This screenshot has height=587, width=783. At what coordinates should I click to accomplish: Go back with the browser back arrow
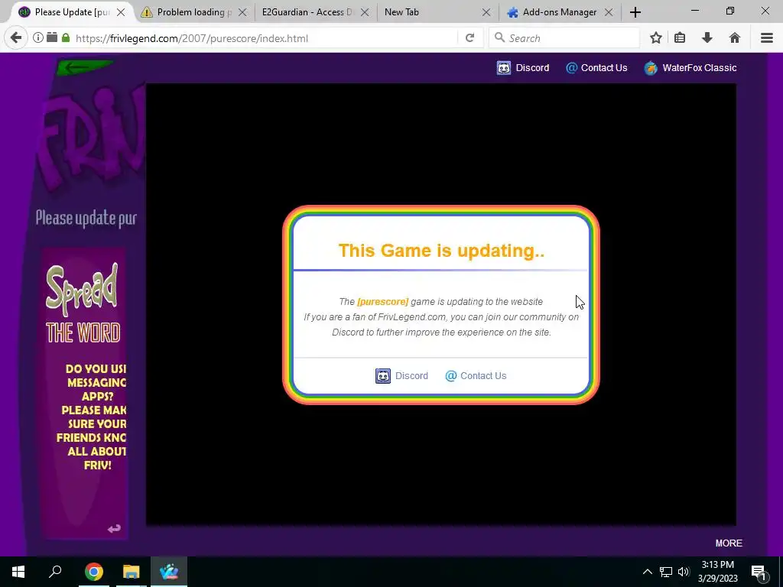click(16, 38)
